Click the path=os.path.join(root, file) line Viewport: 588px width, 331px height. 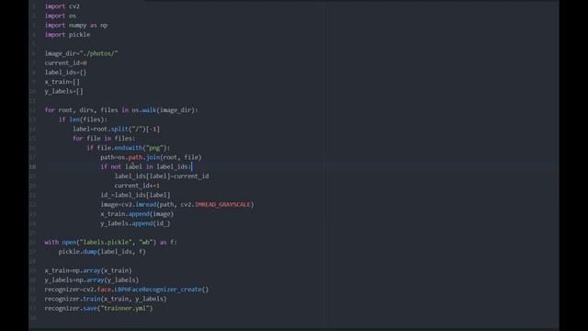[151, 157]
